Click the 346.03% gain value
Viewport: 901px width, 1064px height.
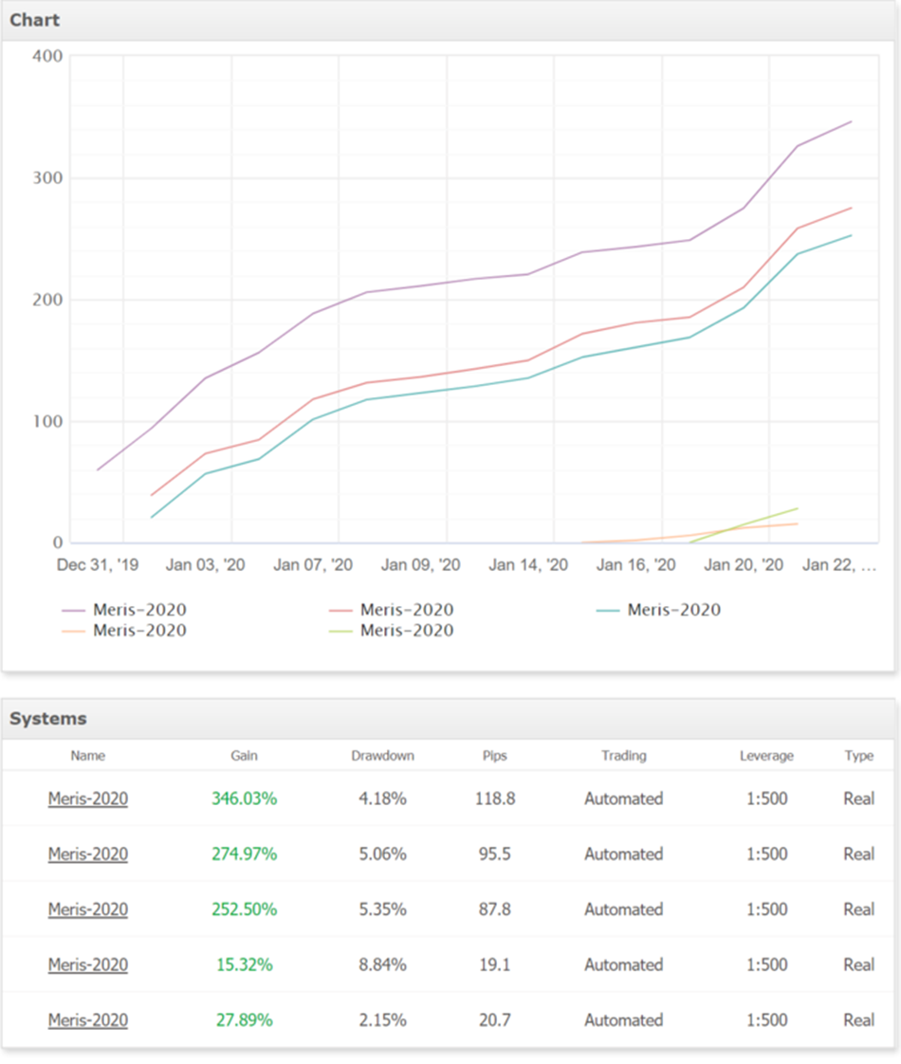point(244,798)
